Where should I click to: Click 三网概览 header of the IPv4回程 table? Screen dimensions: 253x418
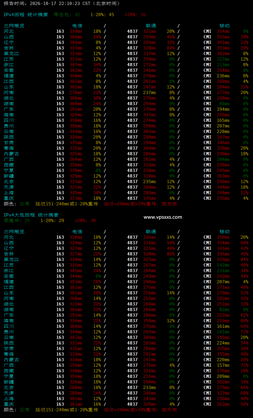[x=14, y=26]
